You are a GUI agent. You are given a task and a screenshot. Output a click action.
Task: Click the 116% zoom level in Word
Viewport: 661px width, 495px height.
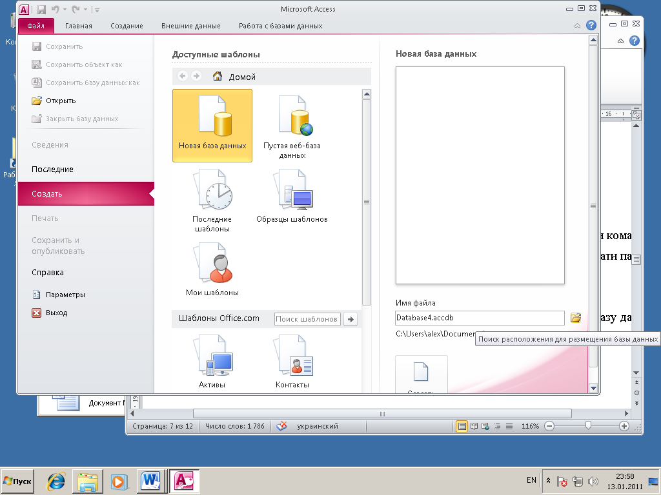pyautogui.click(x=531, y=427)
